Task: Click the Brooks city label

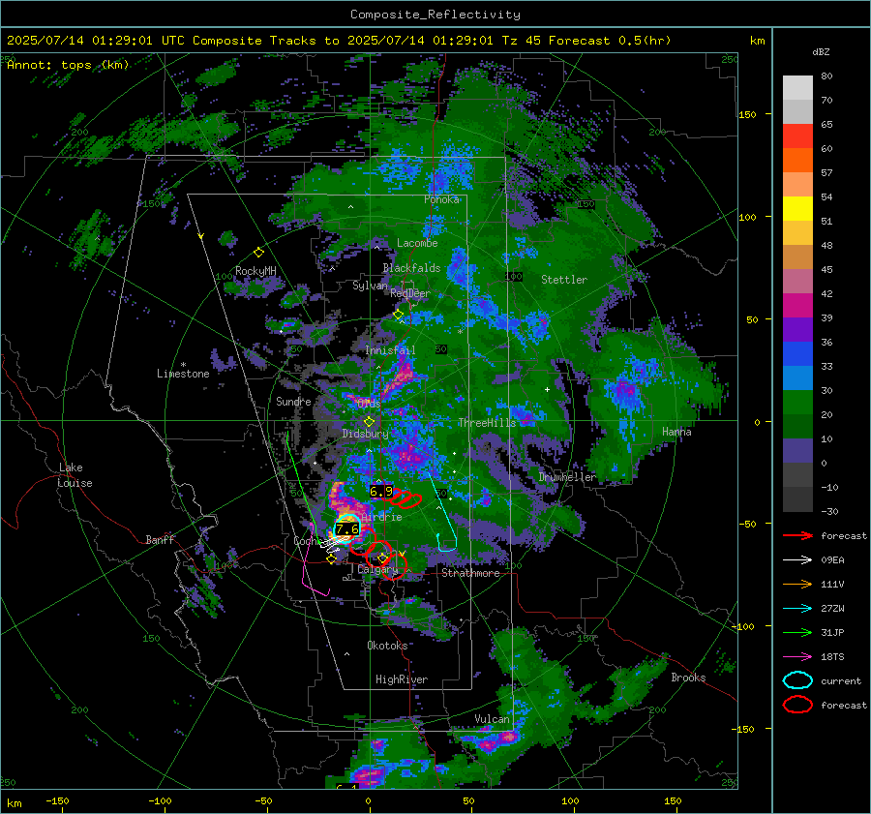Action: 688,678
